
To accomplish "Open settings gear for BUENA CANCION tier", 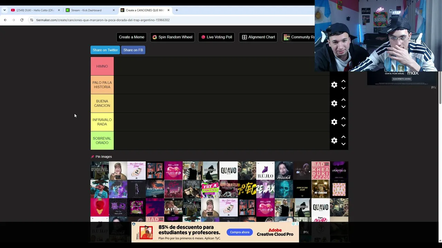I will tap(334, 103).
